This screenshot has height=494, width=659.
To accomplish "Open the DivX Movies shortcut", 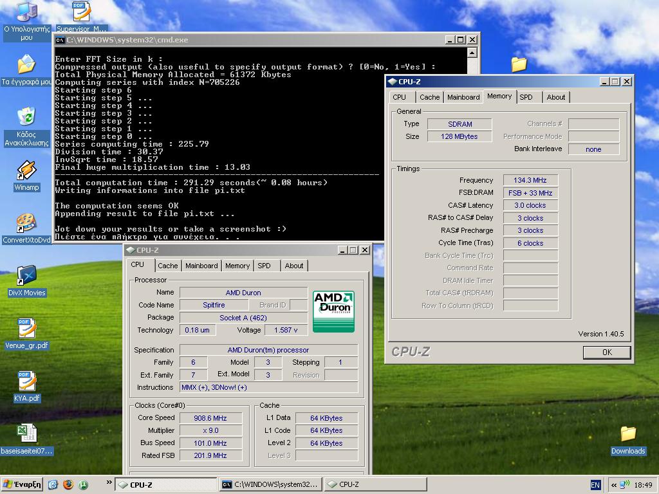I will pos(26,275).
